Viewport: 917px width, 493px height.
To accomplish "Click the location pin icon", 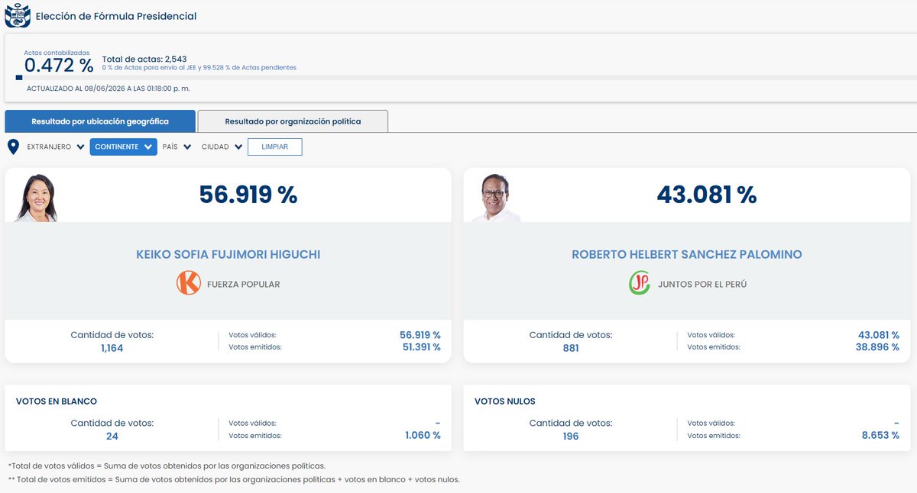I will 13,147.
